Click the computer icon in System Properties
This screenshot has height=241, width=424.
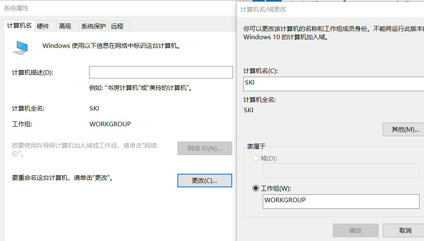(x=20, y=47)
